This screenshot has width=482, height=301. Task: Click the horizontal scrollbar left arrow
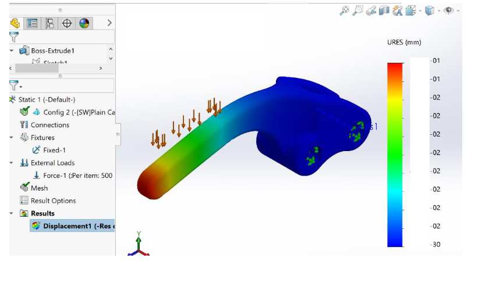[x=10, y=68]
